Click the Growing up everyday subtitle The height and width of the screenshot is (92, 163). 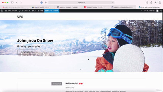(x=29, y=46)
